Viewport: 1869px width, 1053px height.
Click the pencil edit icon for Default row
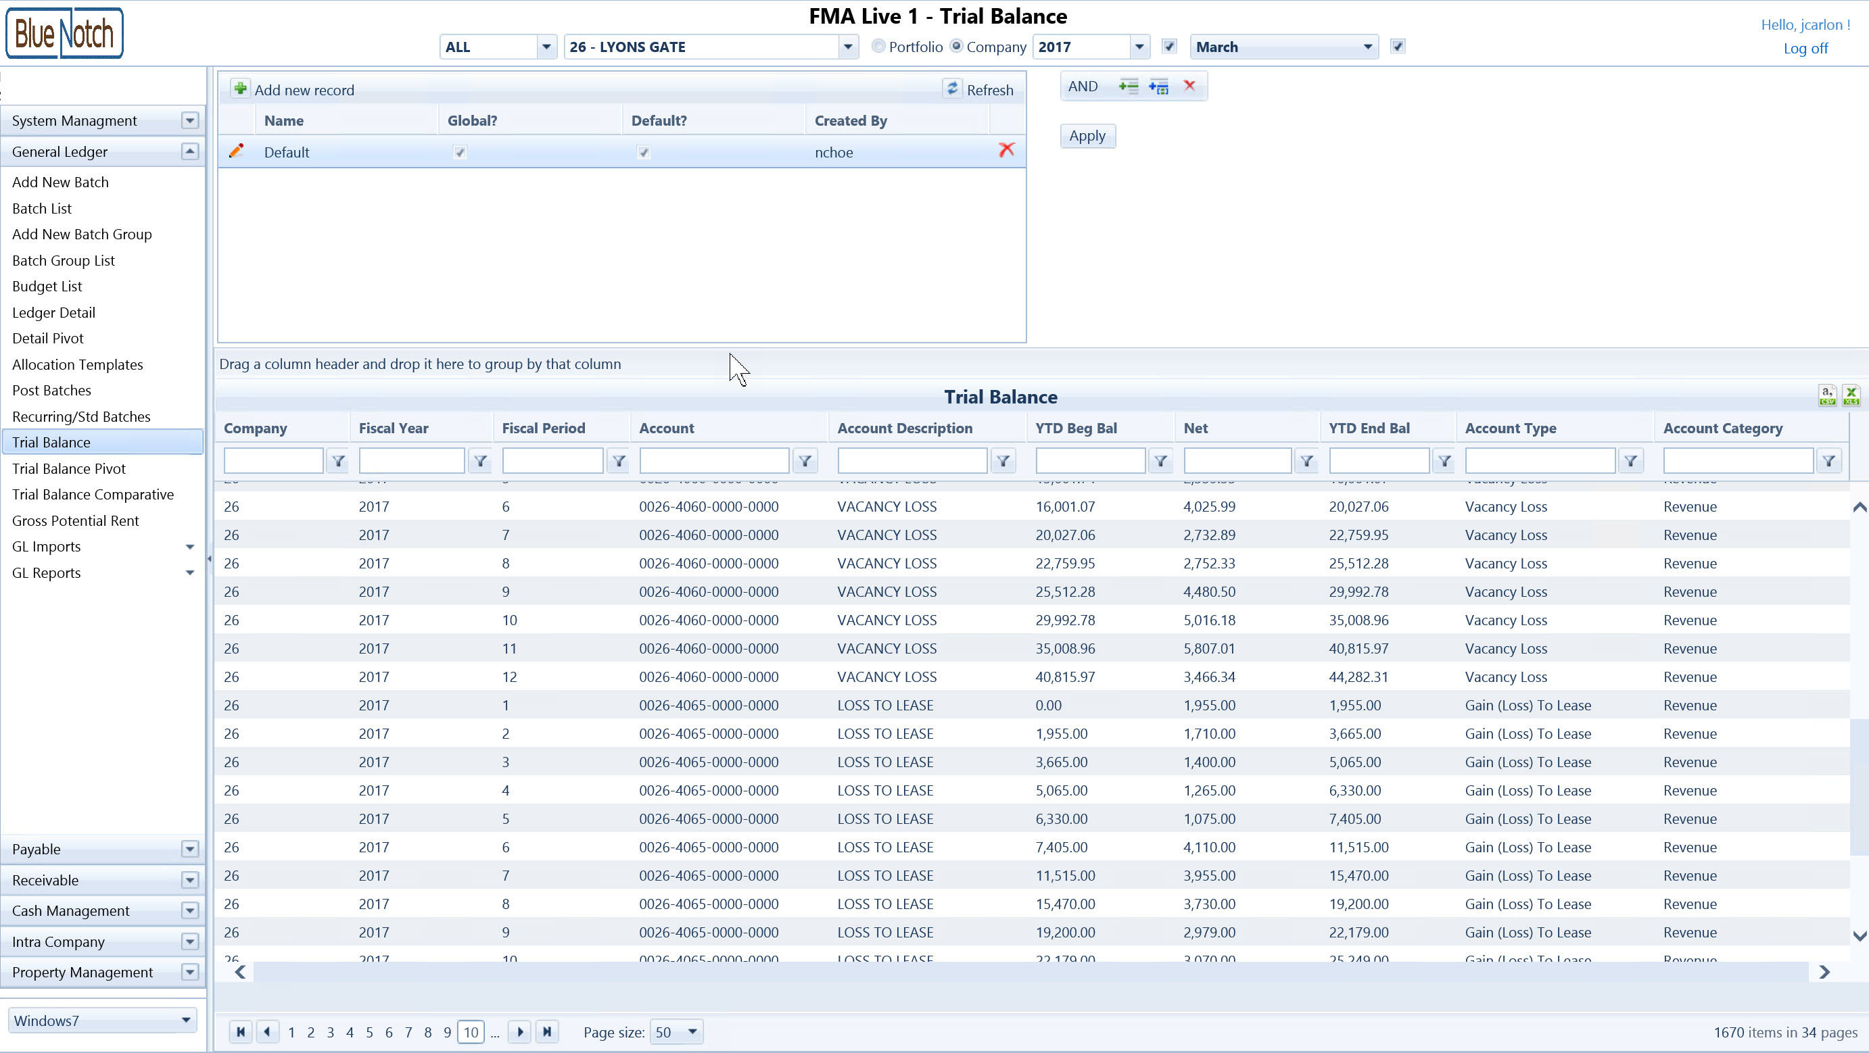click(x=236, y=151)
